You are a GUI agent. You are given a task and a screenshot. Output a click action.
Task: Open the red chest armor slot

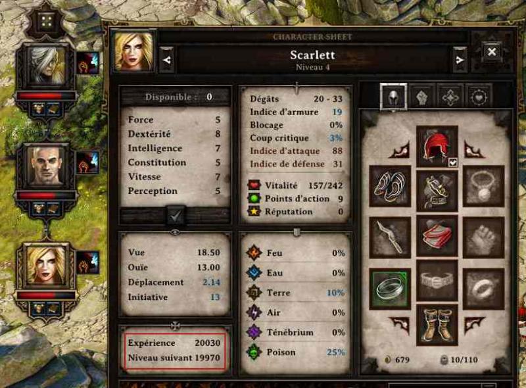pyautogui.click(x=437, y=236)
